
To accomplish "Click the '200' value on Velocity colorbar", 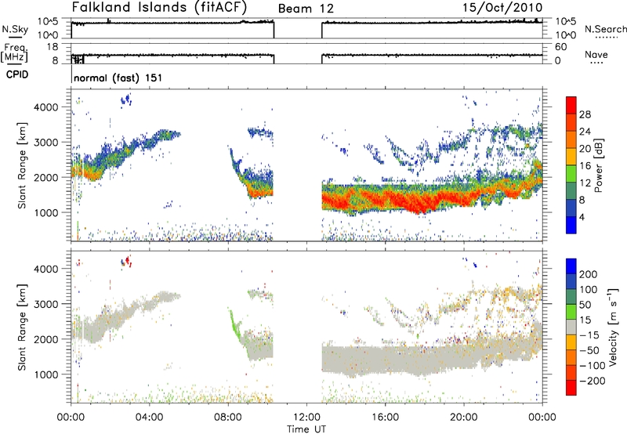I will (x=589, y=274).
